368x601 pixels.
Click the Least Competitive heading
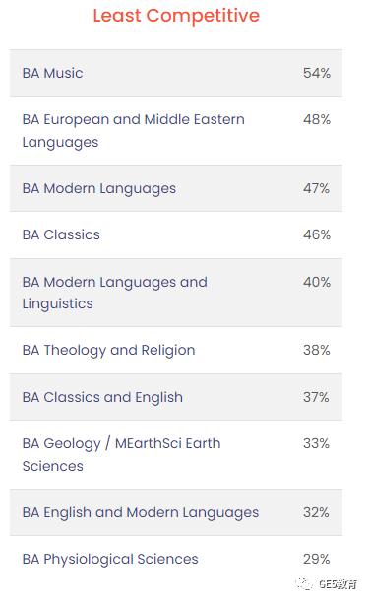176,16
